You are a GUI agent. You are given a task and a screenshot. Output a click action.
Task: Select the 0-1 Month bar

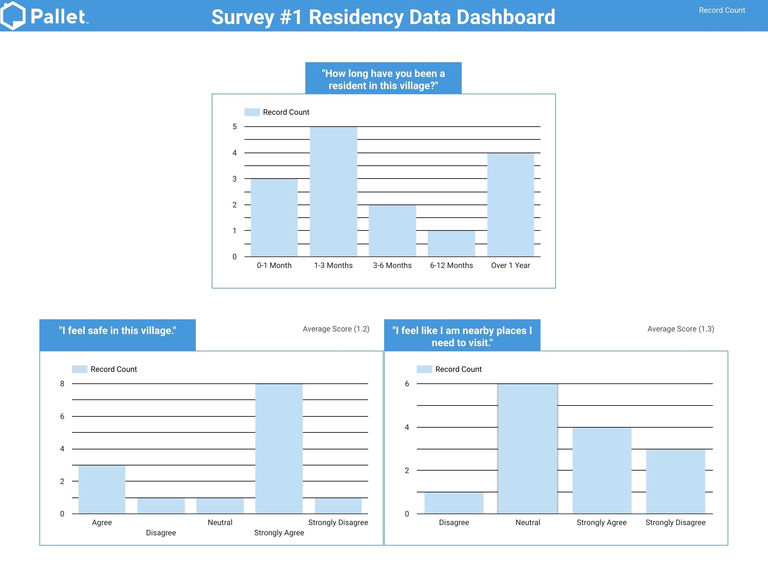(x=274, y=218)
